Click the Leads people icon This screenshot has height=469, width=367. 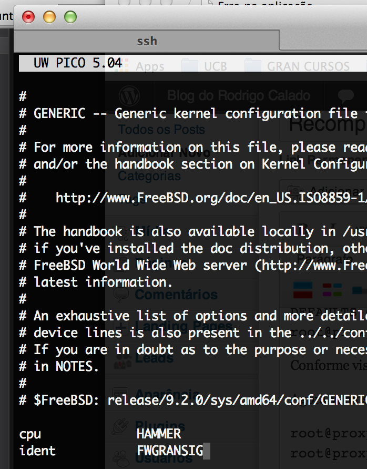point(122,361)
